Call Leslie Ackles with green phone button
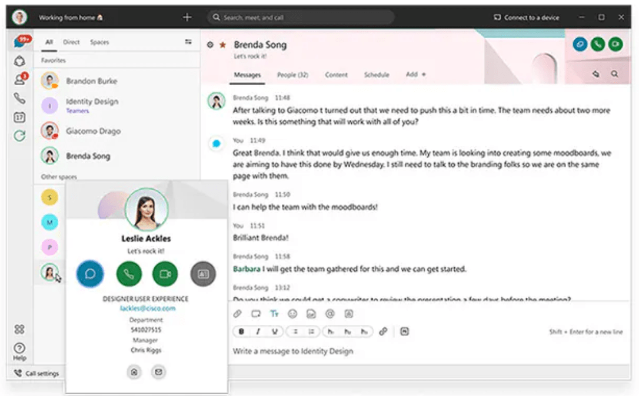 pyautogui.click(x=129, y=274)
